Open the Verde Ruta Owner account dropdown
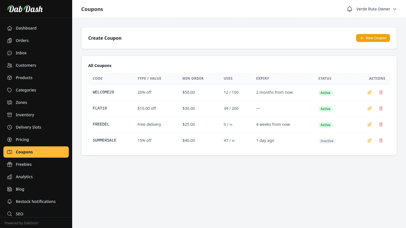This screenshot has width=406, height=228. pos(376,9)
